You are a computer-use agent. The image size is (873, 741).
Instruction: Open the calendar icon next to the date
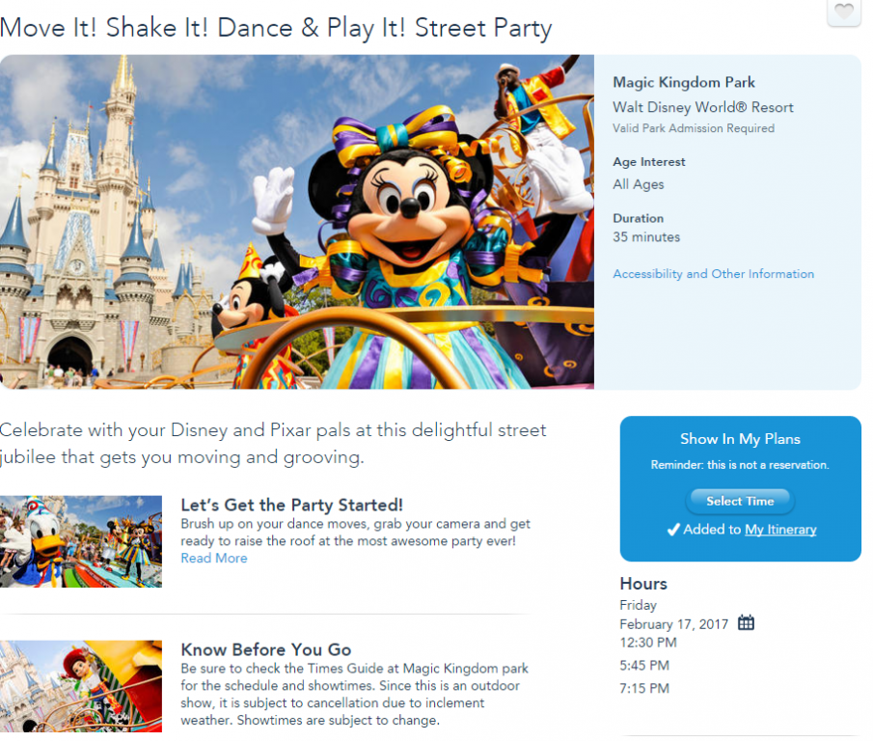pyautogui.click(x=746, y=623)
